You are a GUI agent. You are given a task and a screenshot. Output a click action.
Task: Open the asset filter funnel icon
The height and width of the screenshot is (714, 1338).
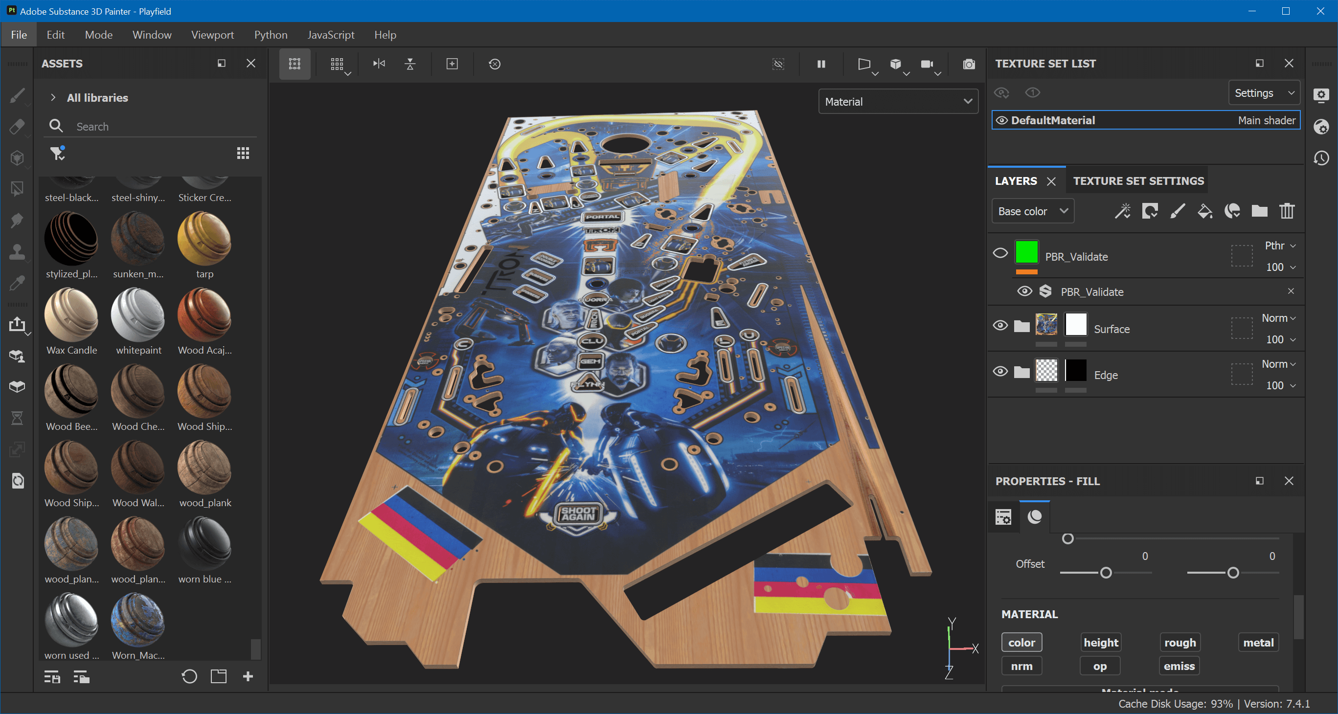(x=57, y=153)
